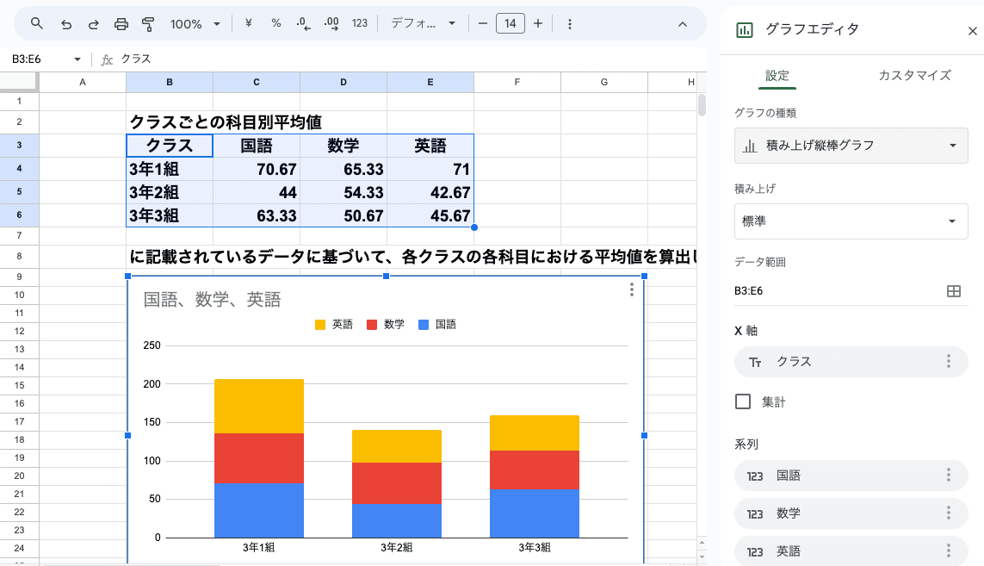
Task: Click the B3:E6 data range text
Action: tap(749, 291)
